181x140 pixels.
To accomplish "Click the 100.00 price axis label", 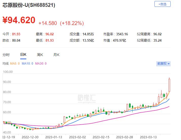I will click(8, 72).
